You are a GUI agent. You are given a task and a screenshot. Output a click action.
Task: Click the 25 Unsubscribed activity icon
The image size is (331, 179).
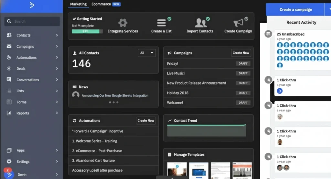coord(268,34)
